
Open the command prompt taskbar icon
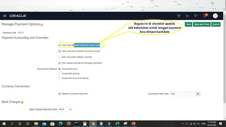point(77,124)
